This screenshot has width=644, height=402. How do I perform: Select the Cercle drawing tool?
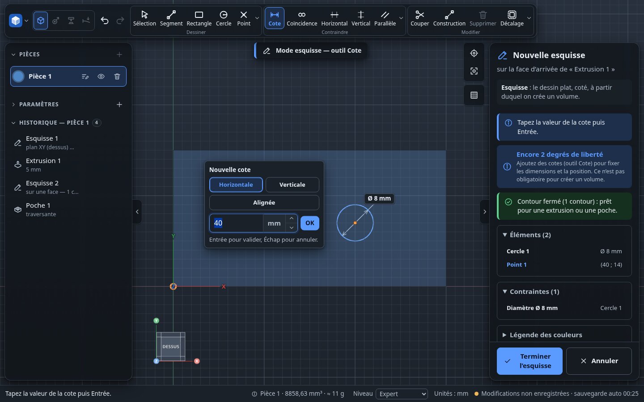(224, 18)
